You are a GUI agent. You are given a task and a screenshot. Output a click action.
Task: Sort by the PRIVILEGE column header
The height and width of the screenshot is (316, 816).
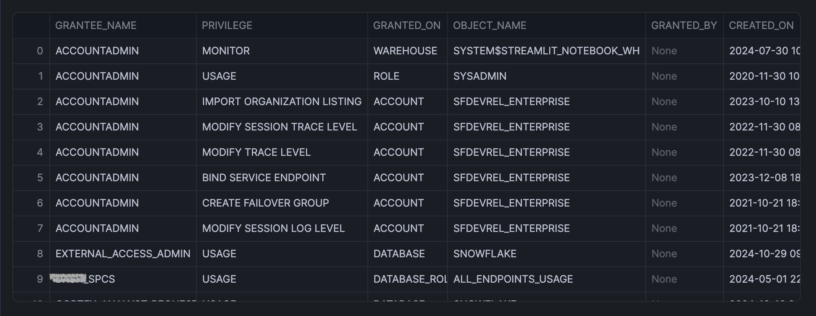[227, 25]
